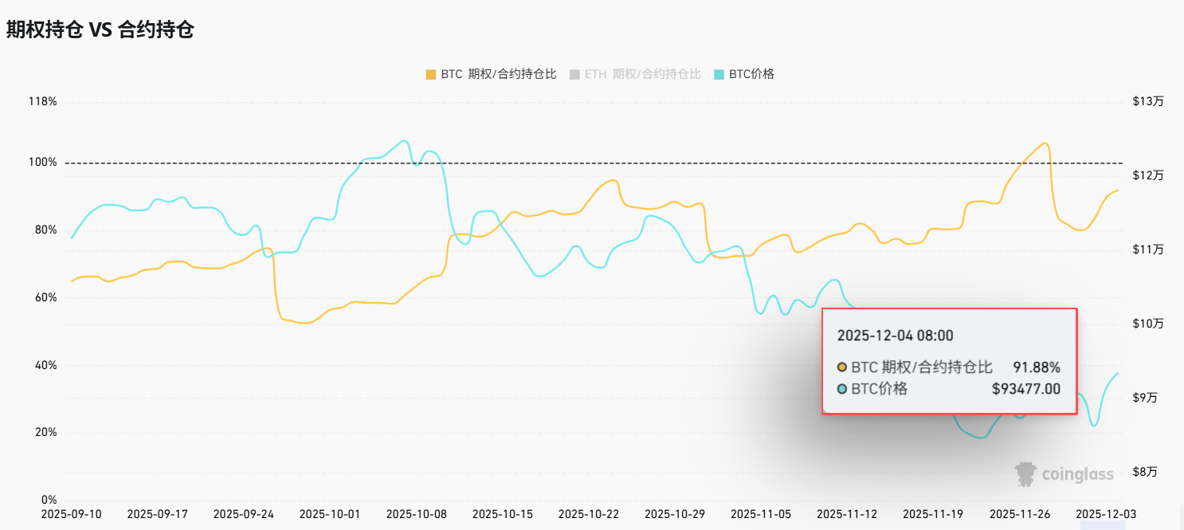Image resolution: width=1184 pixels, height=530 pixels.
Task: Click the 2025-11-26 x-axis date label
Action: point(1020,514)
